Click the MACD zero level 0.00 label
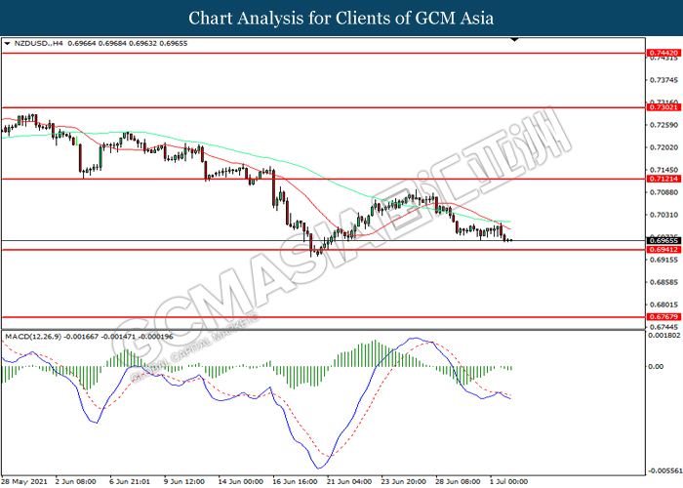Image resolution: width=683 pixels, height=488 pixels. pos(656,366)
